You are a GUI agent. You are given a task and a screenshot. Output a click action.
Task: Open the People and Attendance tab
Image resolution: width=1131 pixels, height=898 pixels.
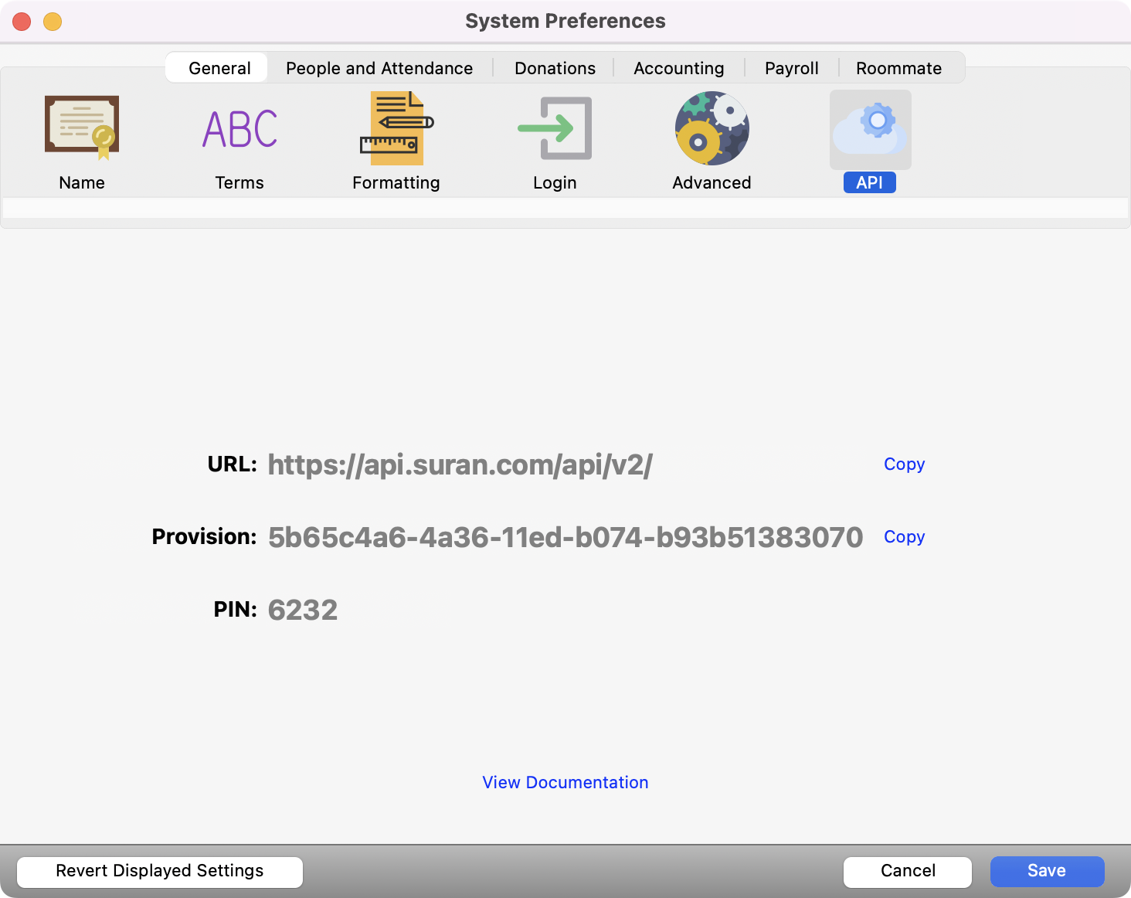point(379,68)
